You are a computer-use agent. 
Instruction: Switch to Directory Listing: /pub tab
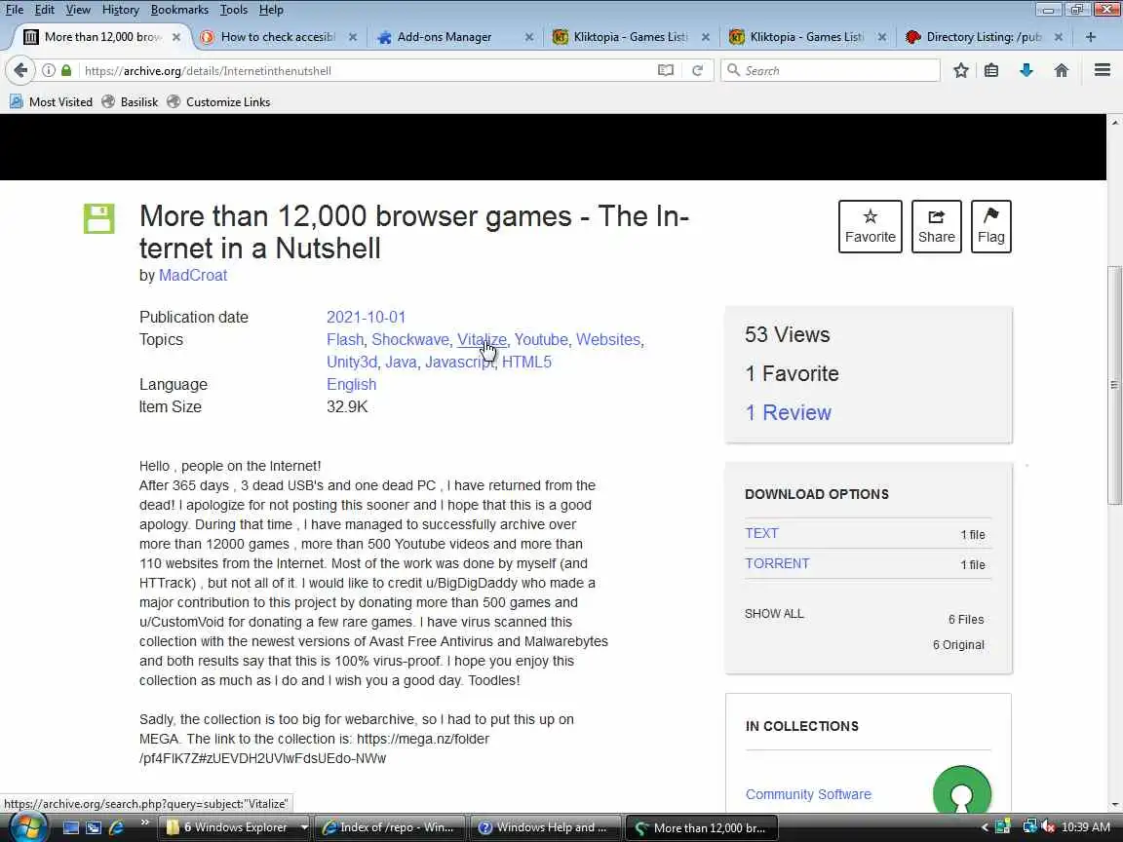[984, 37]
